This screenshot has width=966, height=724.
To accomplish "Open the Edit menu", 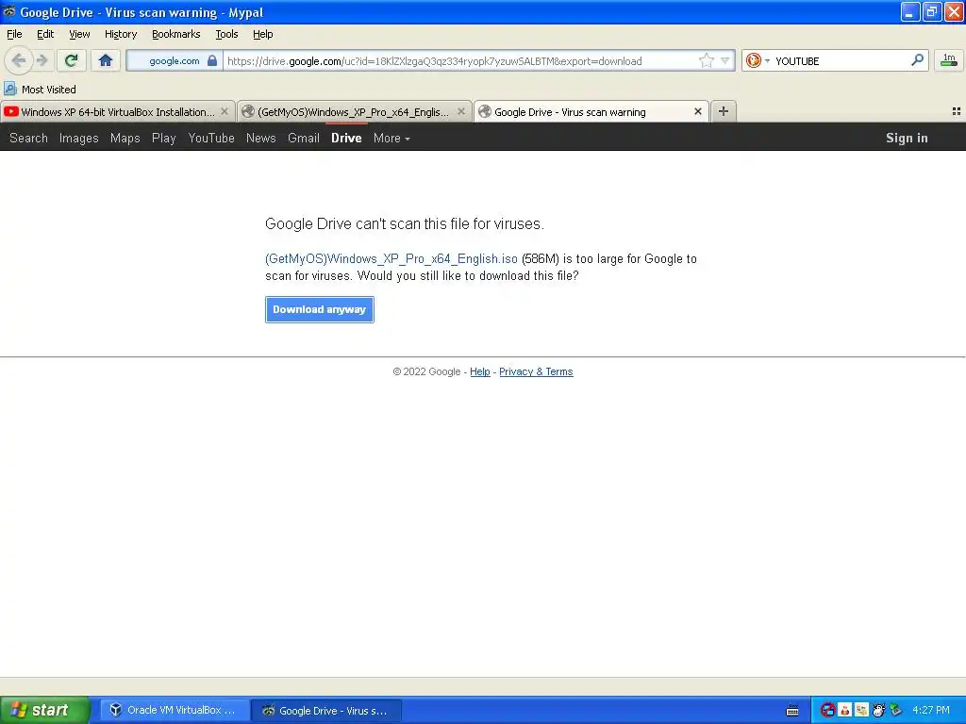I will click(x=45, y=34).
